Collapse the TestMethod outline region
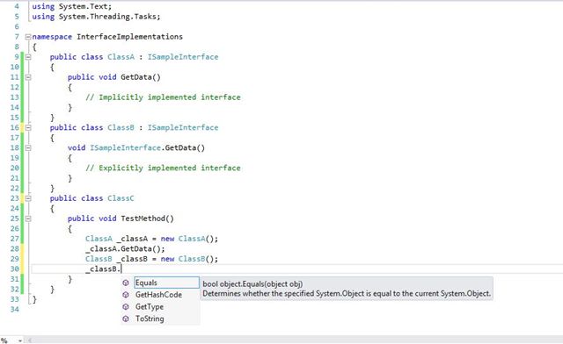563x344 pixels. pos(28,219)
